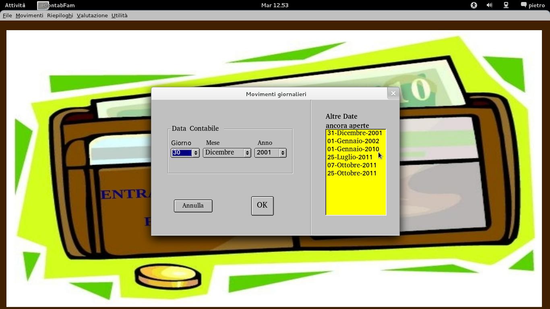Expand the Mese month dropdown
This screenshot has width=550, height=309.
pyautogui.click(x=247, y=153)
